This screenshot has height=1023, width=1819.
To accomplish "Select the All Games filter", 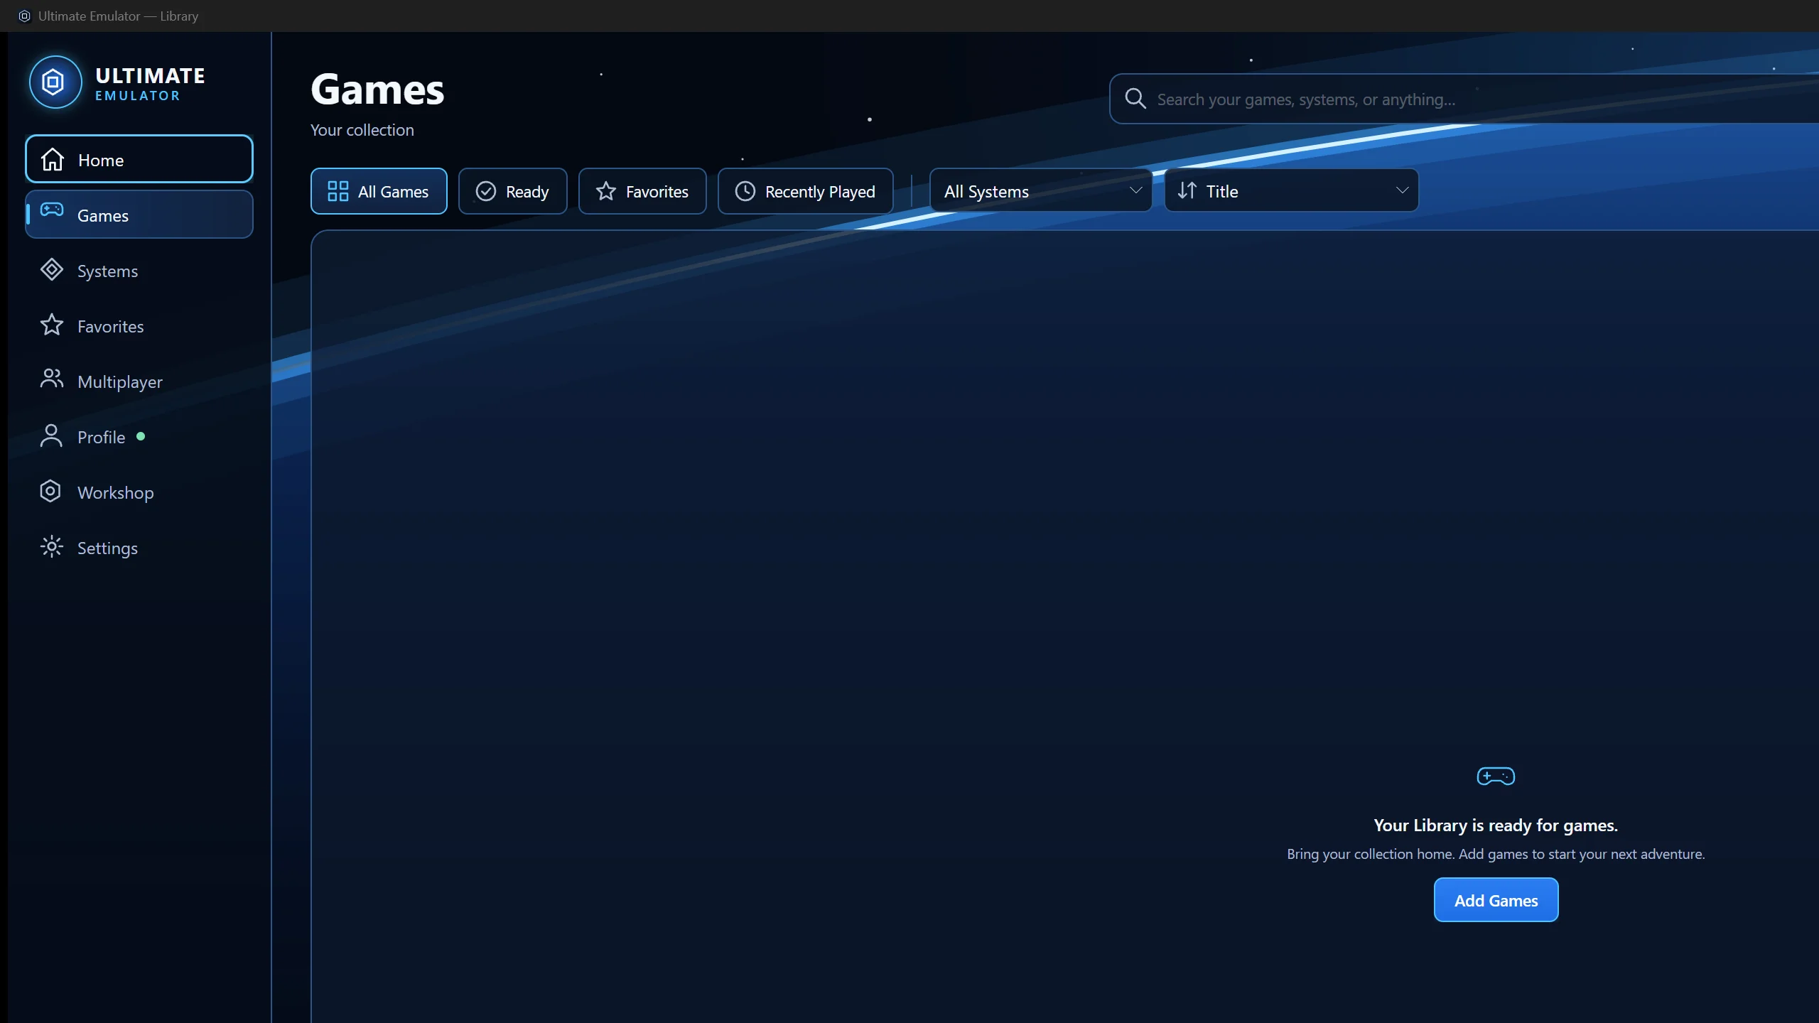I will coord(379,191).
